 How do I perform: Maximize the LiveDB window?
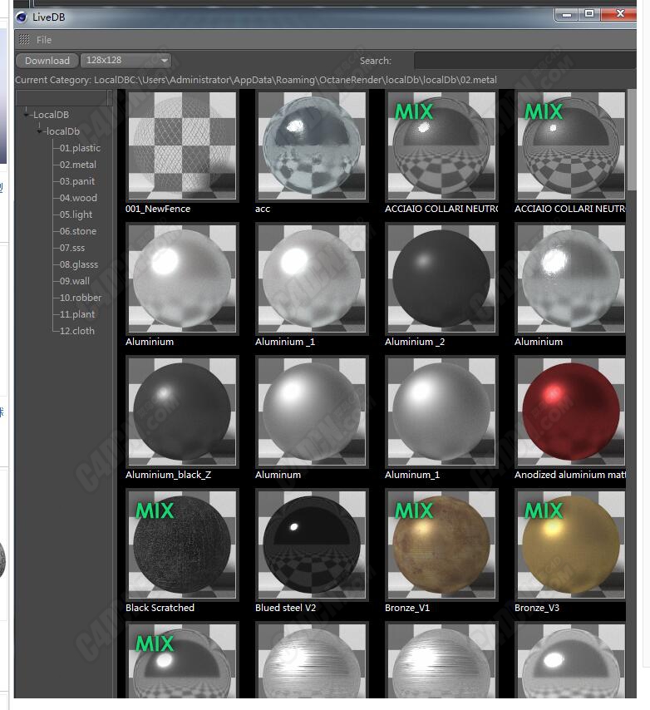point(588,14)
